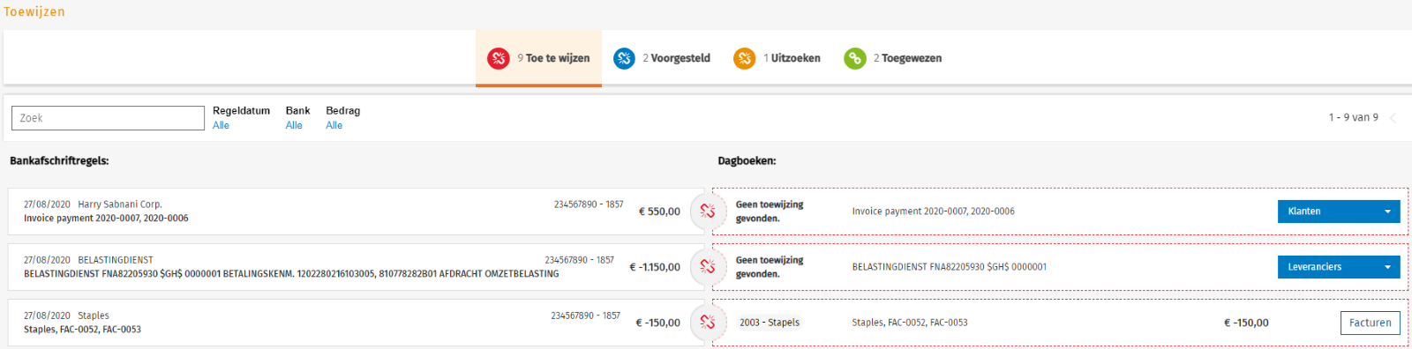Switch to the 2 Toegewezen tab
1412x349 pixels.
pyautogui.click(x=892, y=58)
